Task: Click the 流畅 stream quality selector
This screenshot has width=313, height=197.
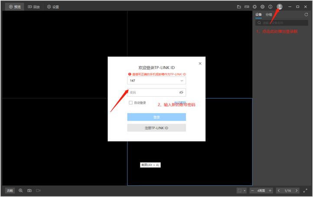Action: 10,191
